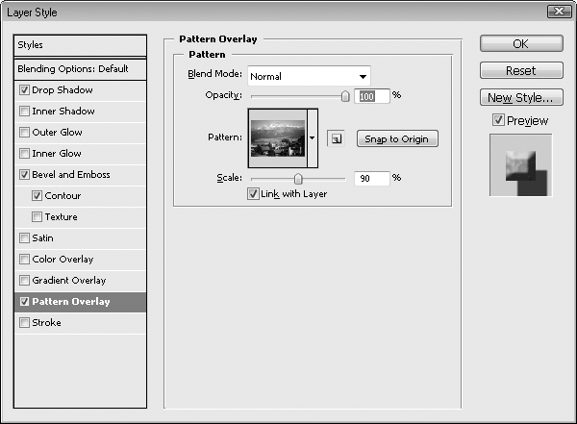Enable the Inner Shadow checkbox

24,111
